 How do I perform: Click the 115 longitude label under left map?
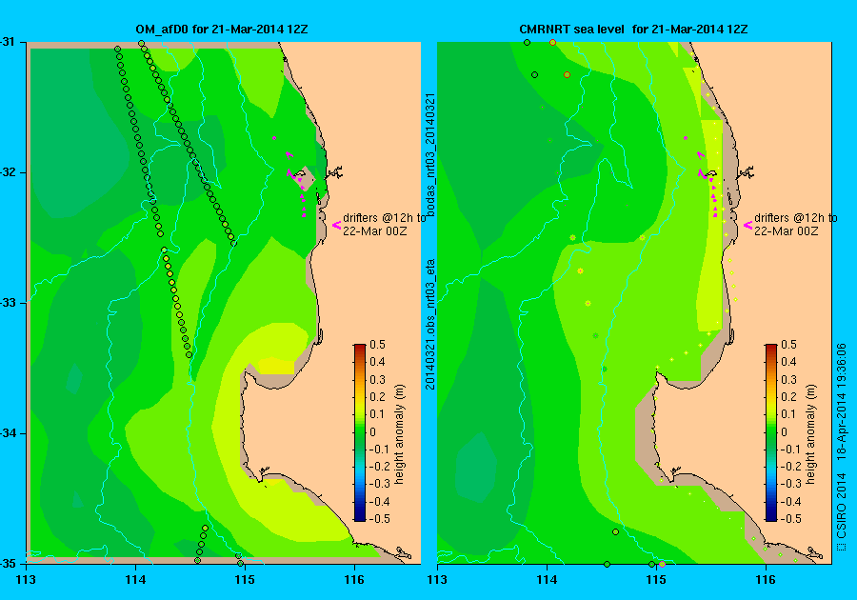click(x=245, y=580)
